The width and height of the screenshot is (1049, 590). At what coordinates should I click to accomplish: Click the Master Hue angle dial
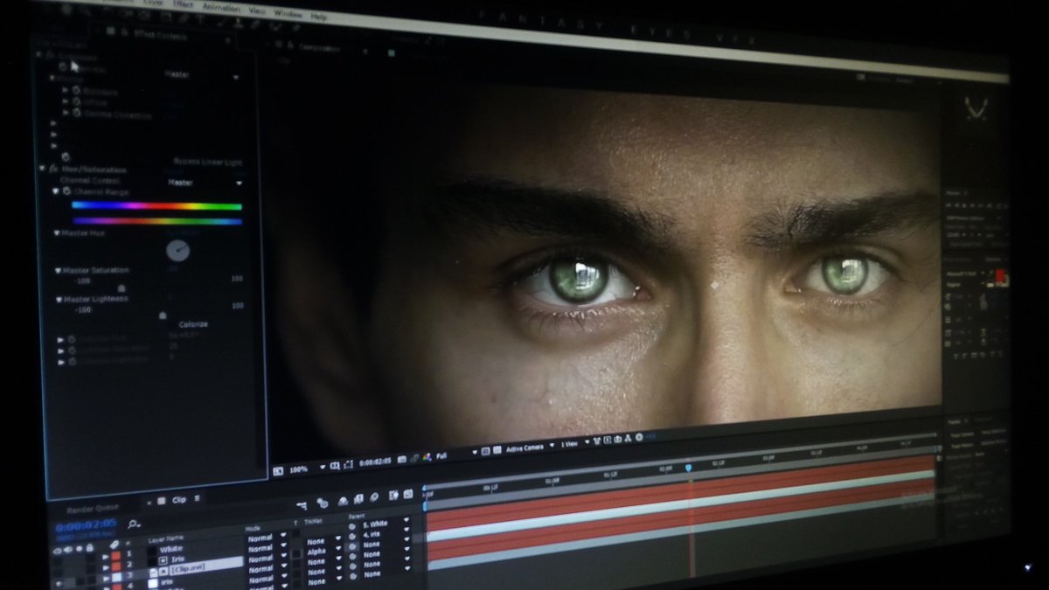[x=177, y=251]
